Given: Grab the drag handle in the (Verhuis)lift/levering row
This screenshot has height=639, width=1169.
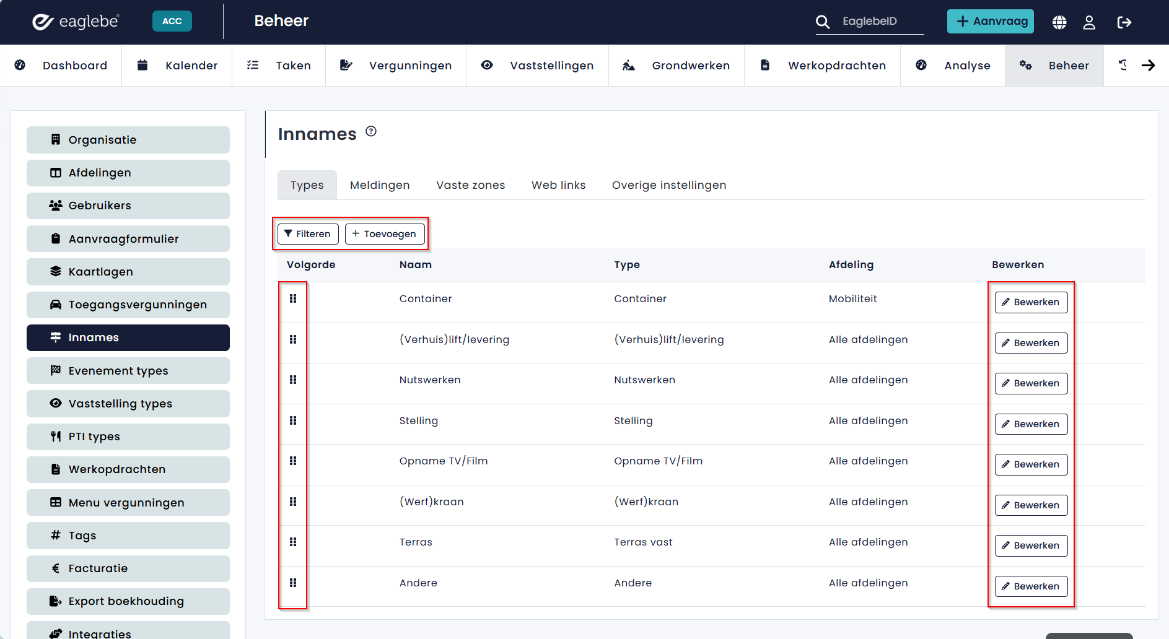Looking at the screenshot, I should tap(293, 339).
